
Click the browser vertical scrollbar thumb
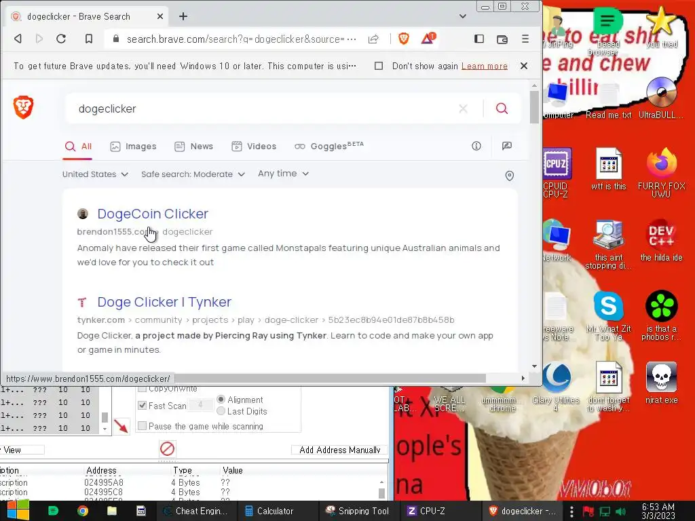coord(534,107)
